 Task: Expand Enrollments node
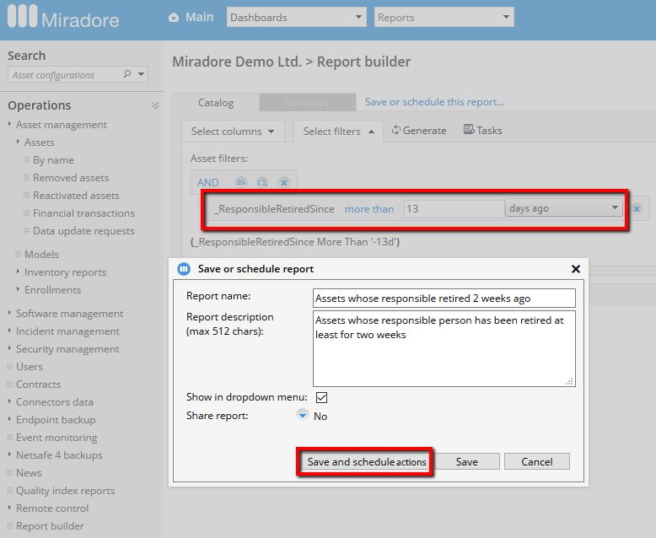18,289
